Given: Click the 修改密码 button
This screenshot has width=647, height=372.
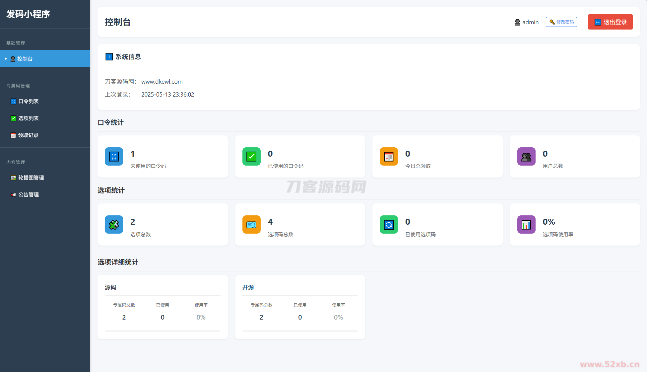Looking at the screenshot, I should (x=561, y=22).
